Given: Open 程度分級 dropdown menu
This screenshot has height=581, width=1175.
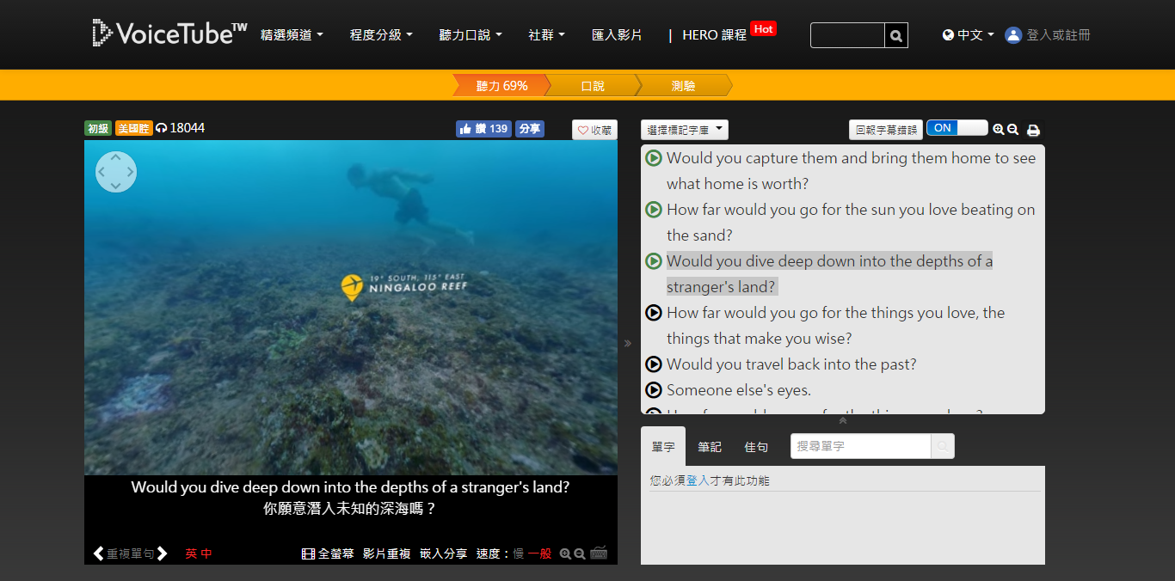Looking at the screenshot, I should 381,35.
